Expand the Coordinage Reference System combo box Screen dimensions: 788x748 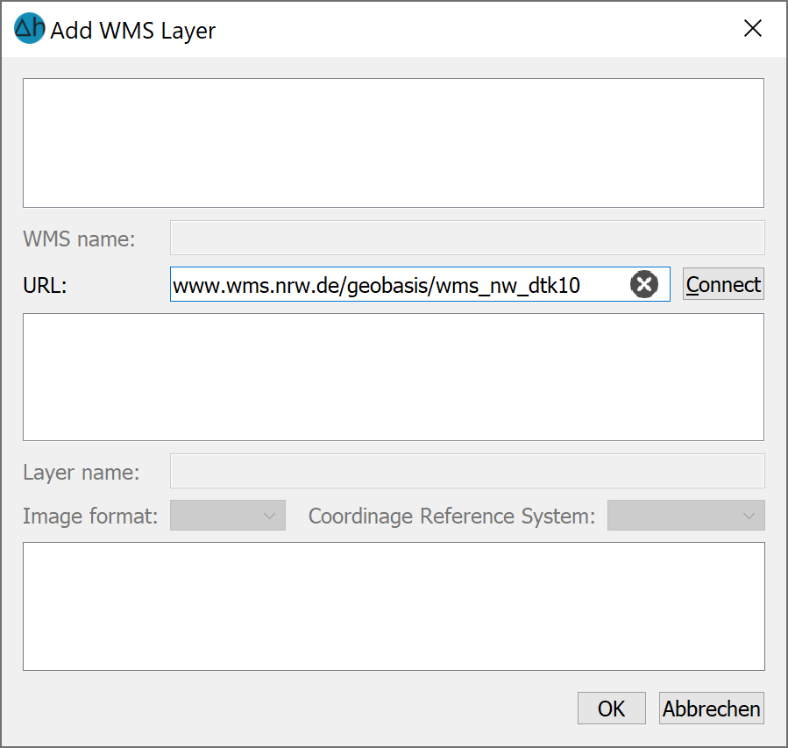coord(686,516)
